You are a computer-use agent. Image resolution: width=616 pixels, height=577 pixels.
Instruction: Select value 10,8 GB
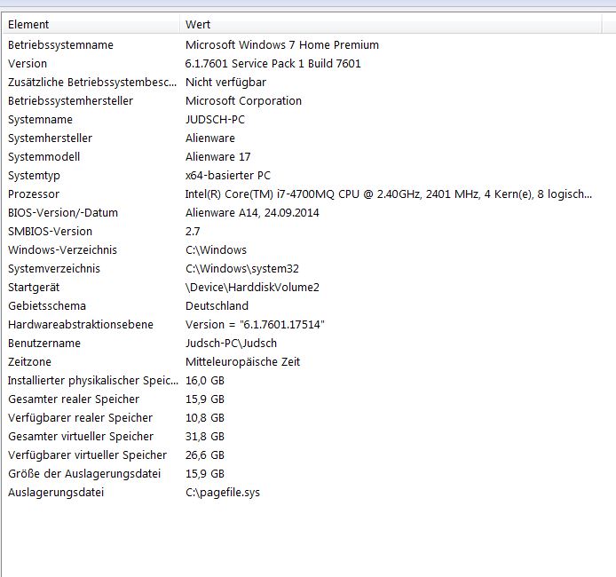[205, 418]
